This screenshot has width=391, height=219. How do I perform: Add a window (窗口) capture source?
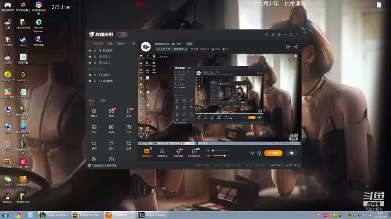tap(111, 145)
